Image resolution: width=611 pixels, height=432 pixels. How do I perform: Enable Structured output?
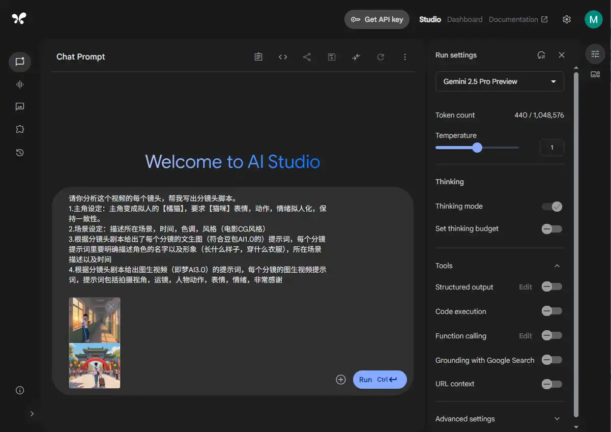552,286
